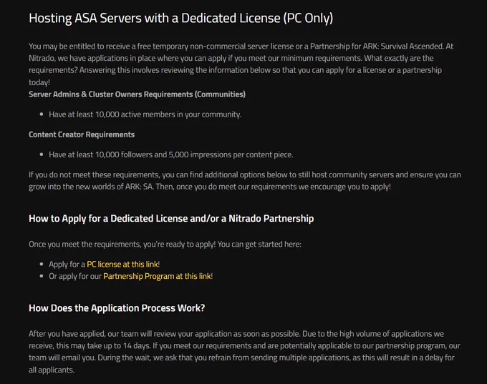Click the paragraph starting 'If you do not meet these requirements'
This screenshot has height=384, width=487.
(245, 181)
